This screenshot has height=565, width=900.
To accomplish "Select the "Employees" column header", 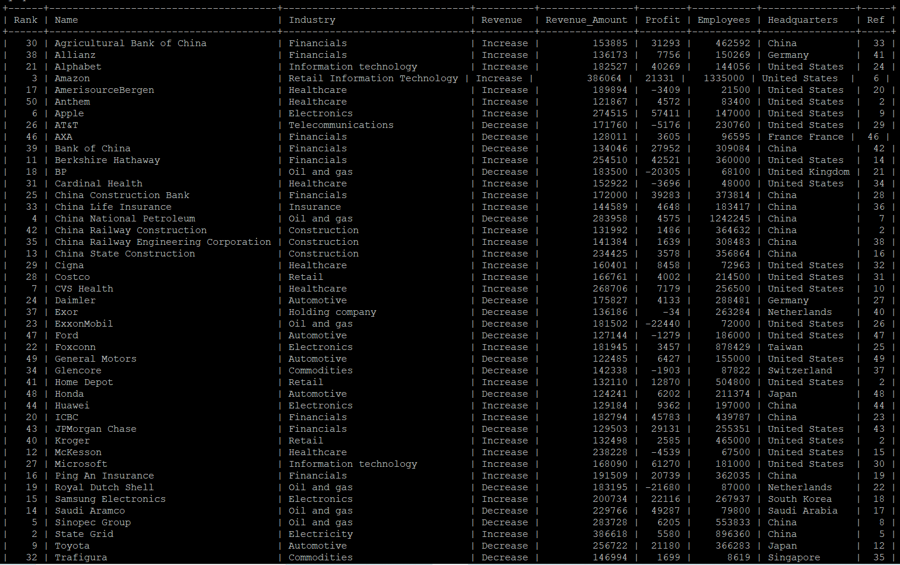I will coord(724,20).
